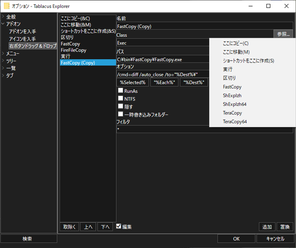296x248 pixels.
Task: Choose TeraCopy from popup menu
Action: tap(252, 113)
